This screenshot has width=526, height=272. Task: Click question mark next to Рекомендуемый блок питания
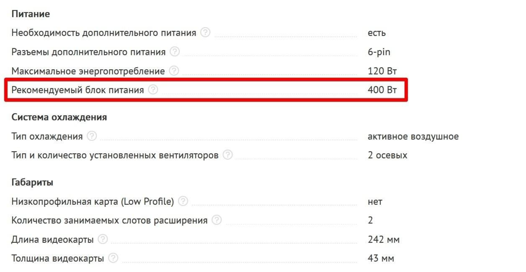pyautogui.click(x=153, y=90)
